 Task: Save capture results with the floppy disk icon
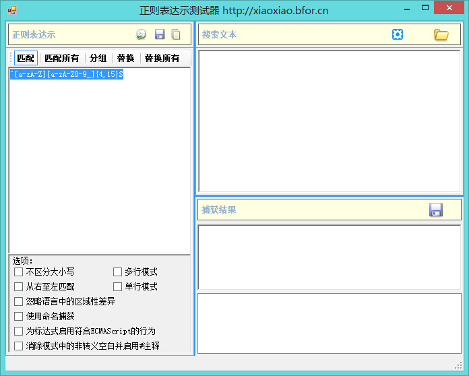pos(436,210)
